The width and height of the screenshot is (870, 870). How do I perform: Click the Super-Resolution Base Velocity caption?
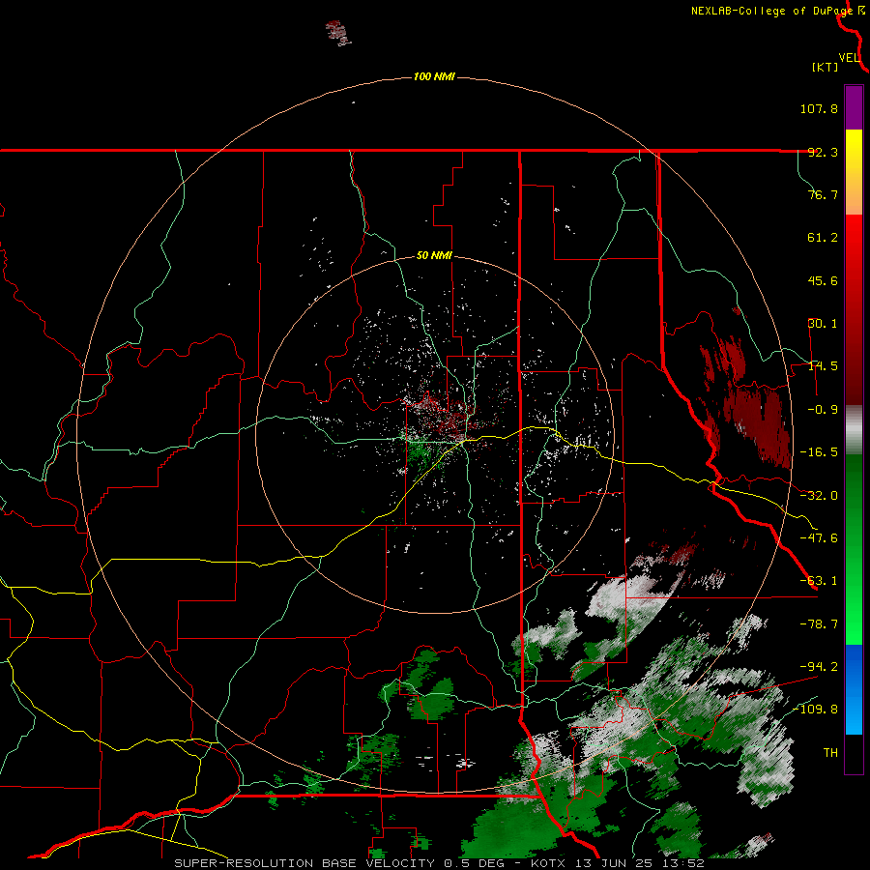[439, 863]
